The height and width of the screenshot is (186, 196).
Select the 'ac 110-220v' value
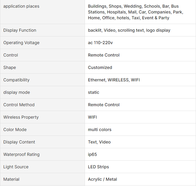coord(100,43)
